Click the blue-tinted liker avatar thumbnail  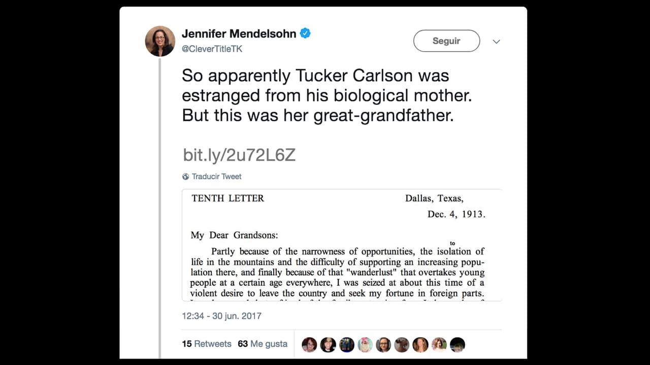[347, 344]
